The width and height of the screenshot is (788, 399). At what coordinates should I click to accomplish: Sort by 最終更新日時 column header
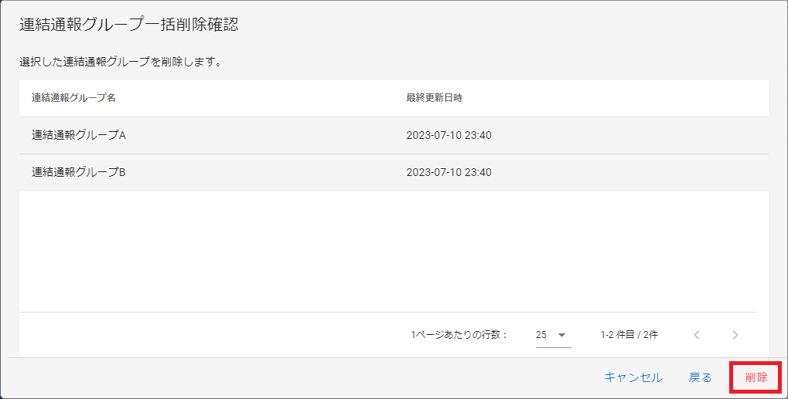pyautogui.click(x=435, y=98)
